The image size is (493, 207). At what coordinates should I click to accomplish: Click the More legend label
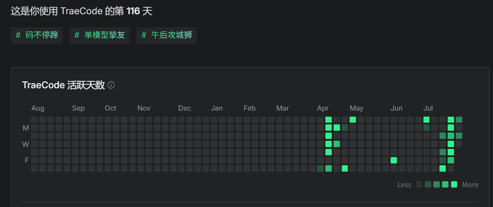tap(470, 185)
